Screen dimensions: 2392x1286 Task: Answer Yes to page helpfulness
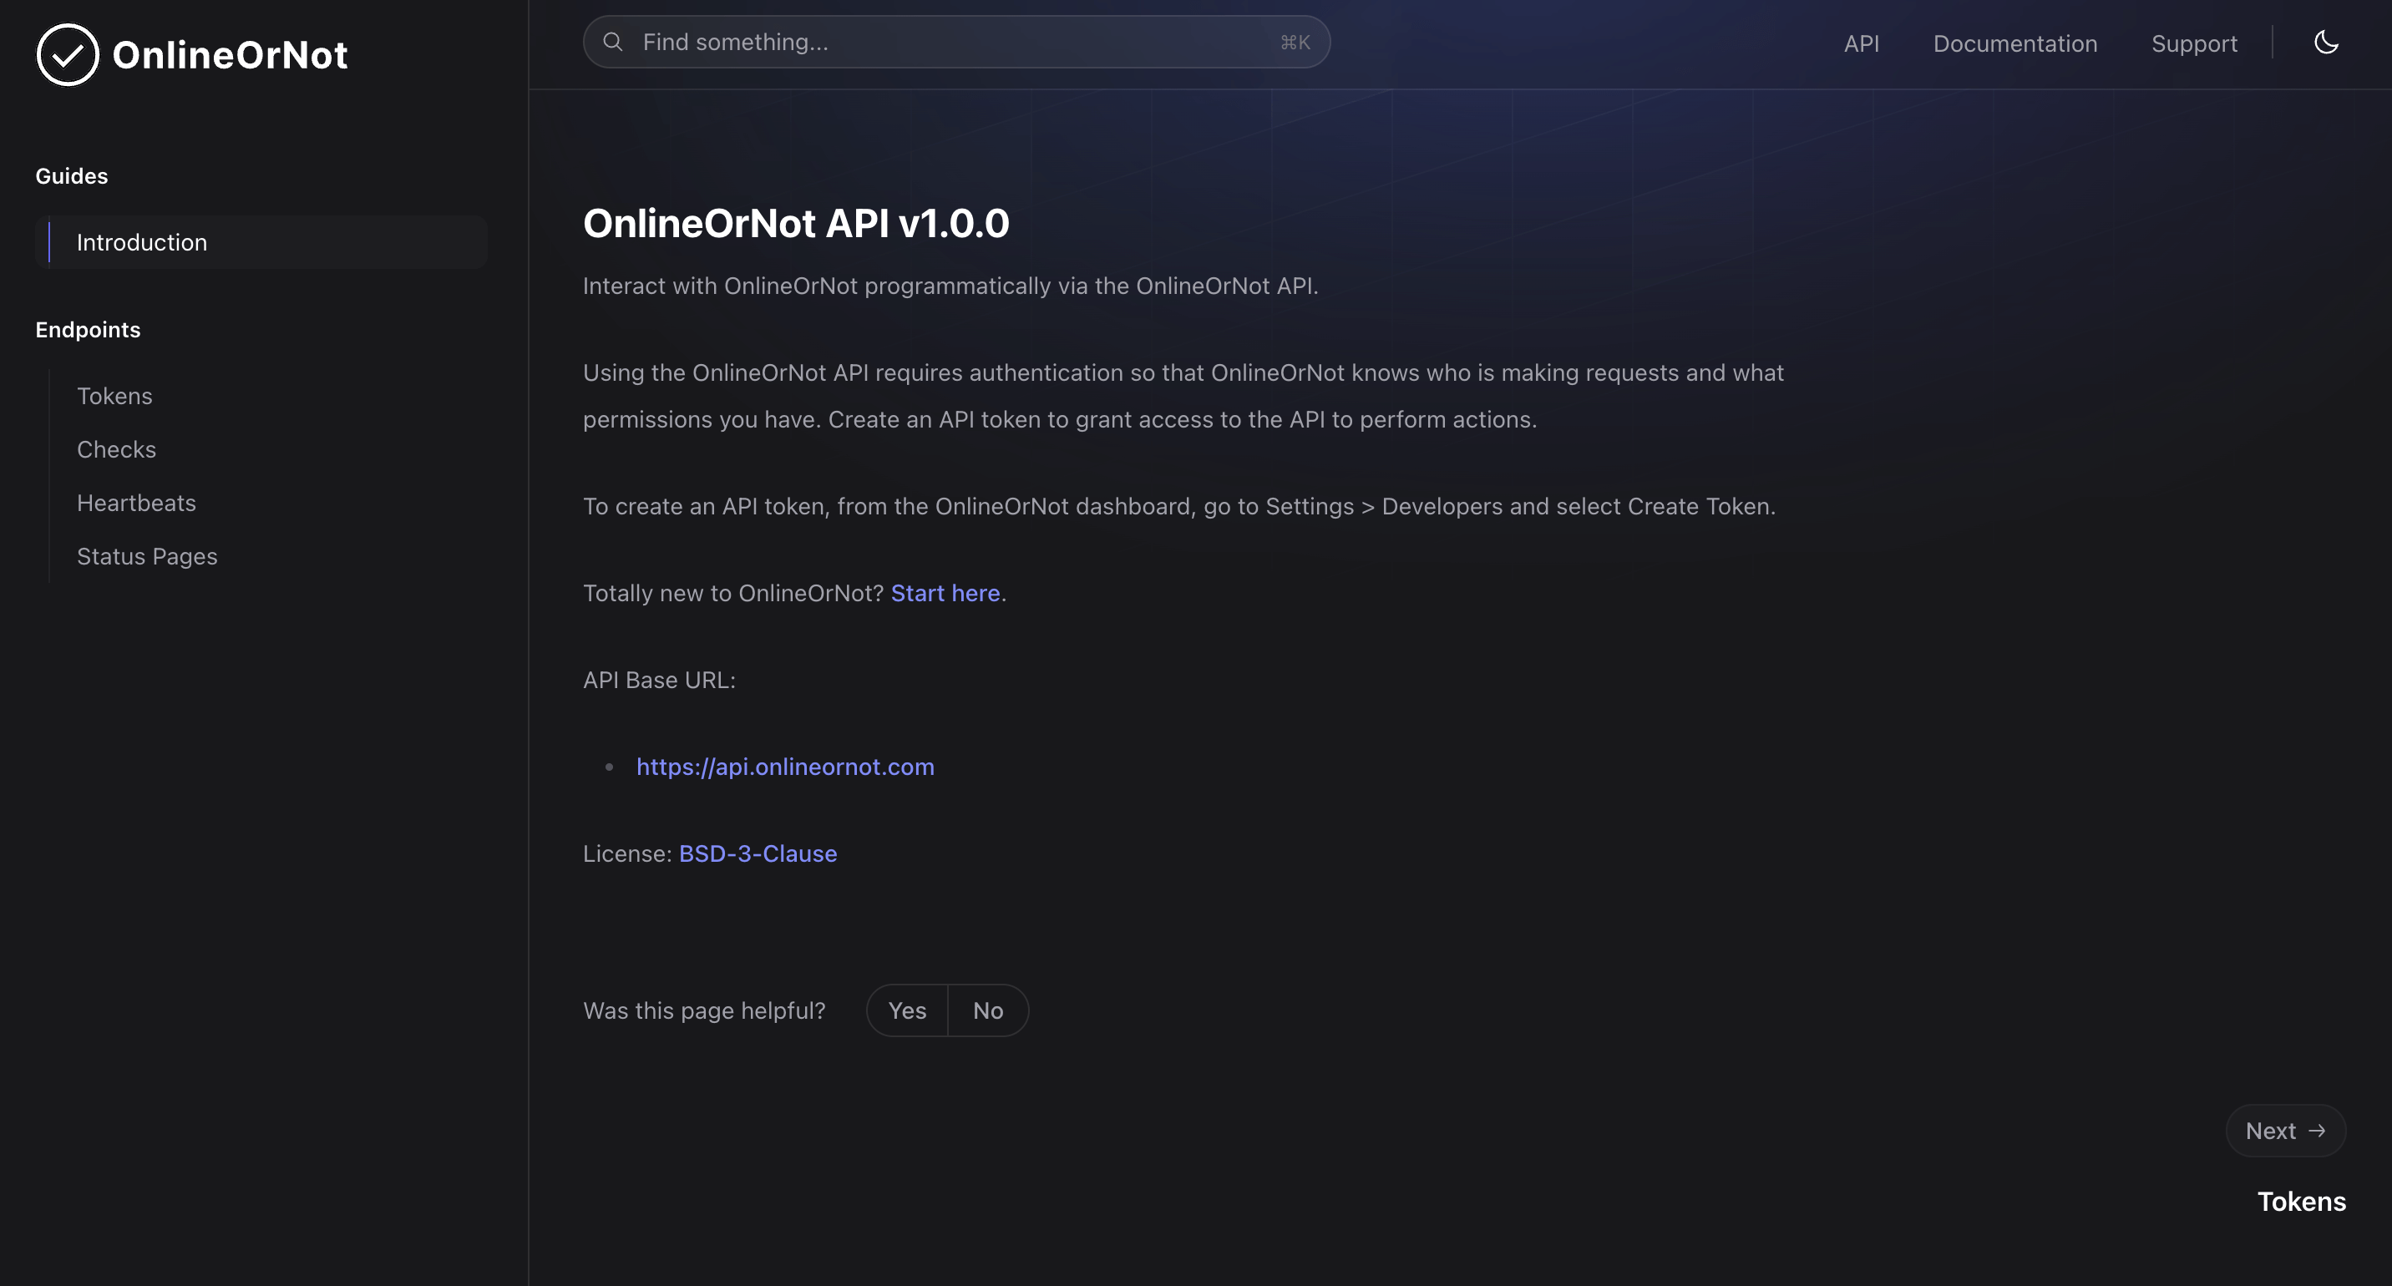tap(907, 1010)
